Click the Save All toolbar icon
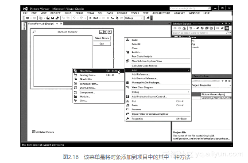 tap(57, 18)
